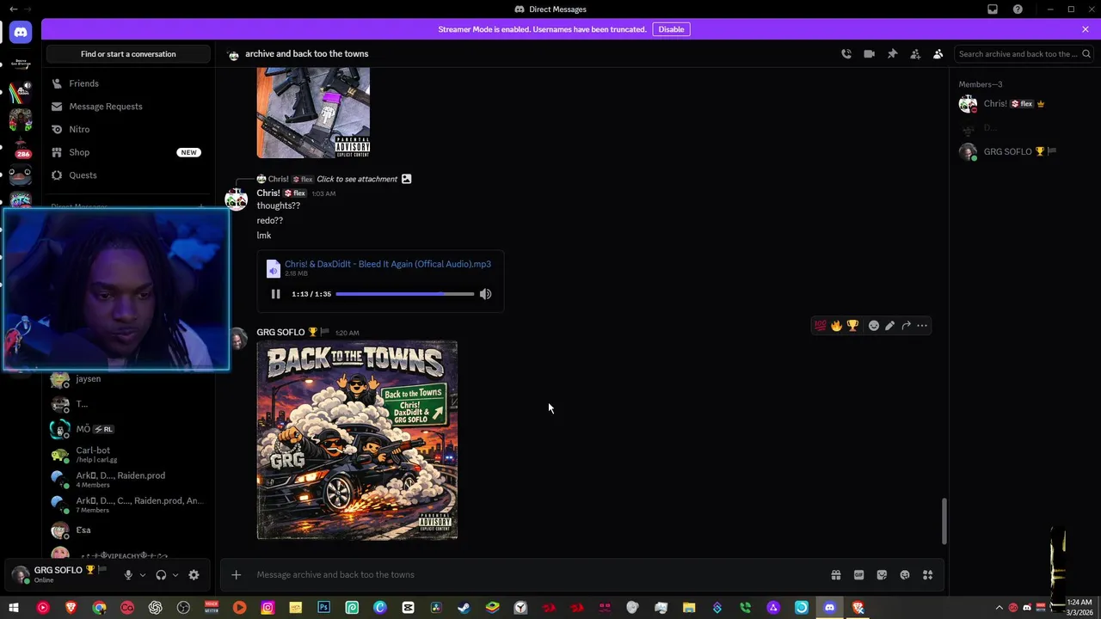1101x619 pixels.
Task: Open the emoji picker in message box
Action: click(905, 575)
